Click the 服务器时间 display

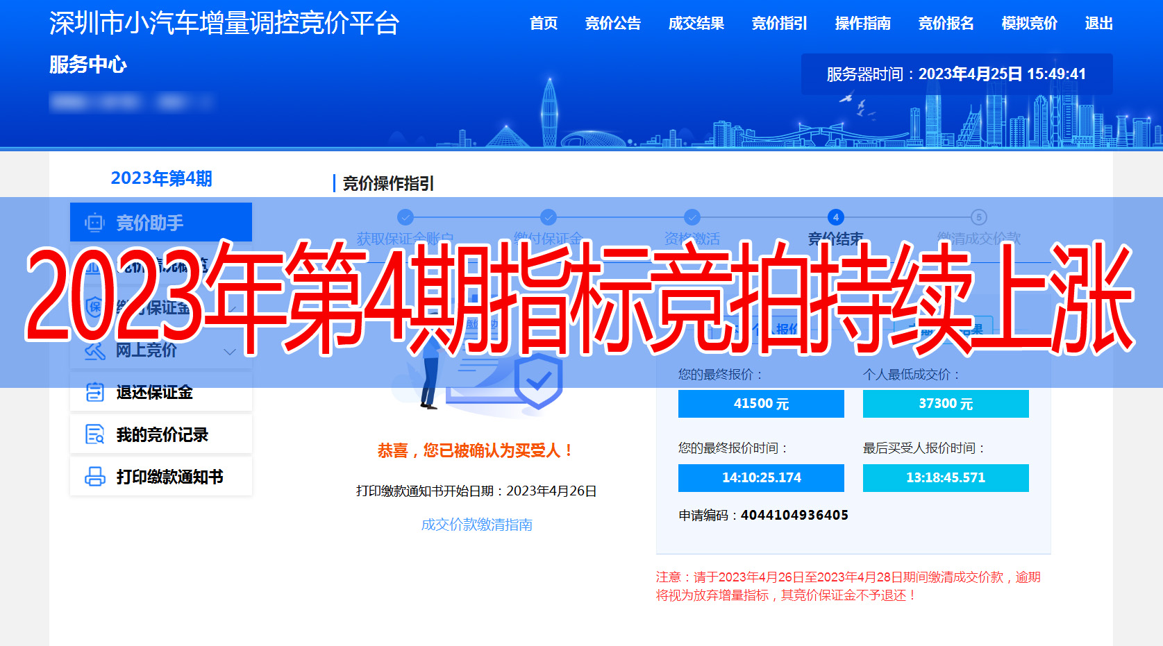tap(956, 74)
